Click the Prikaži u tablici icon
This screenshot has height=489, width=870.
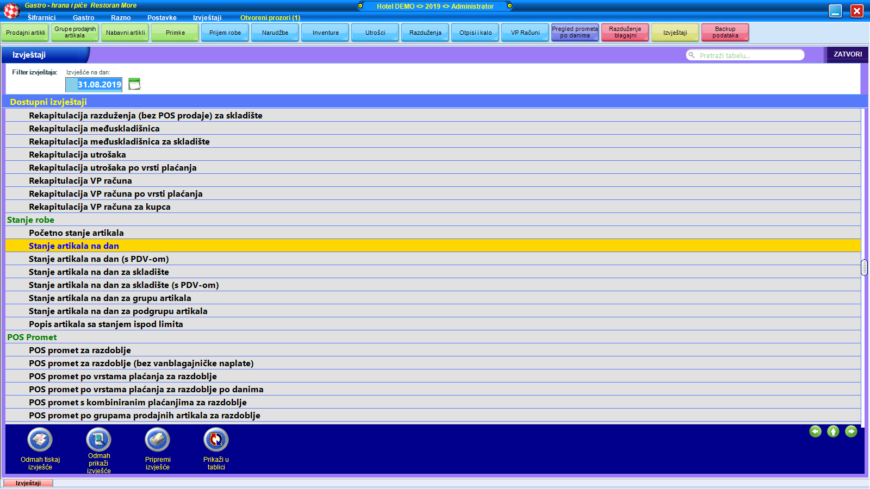216,440
